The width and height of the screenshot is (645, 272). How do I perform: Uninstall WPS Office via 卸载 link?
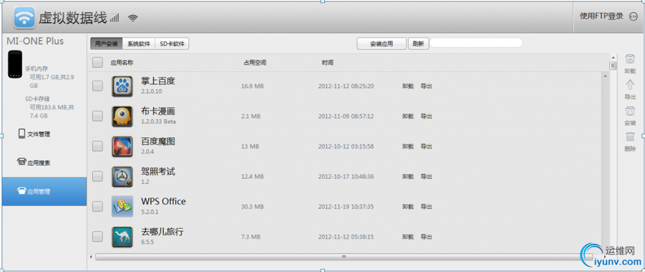click(x=408, y=207)
